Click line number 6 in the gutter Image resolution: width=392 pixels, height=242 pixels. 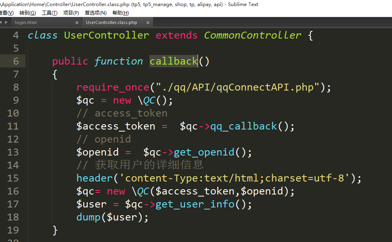(x=16, y=61)
